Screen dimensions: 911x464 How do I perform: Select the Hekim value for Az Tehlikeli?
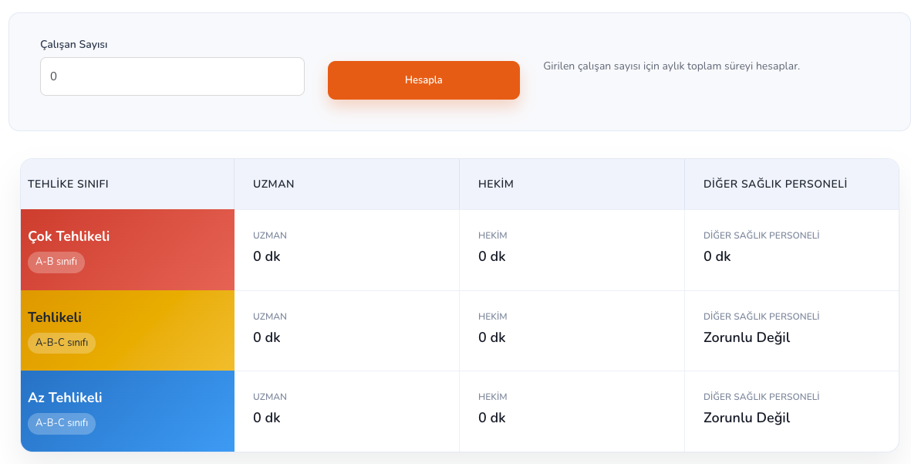point(492,418)
